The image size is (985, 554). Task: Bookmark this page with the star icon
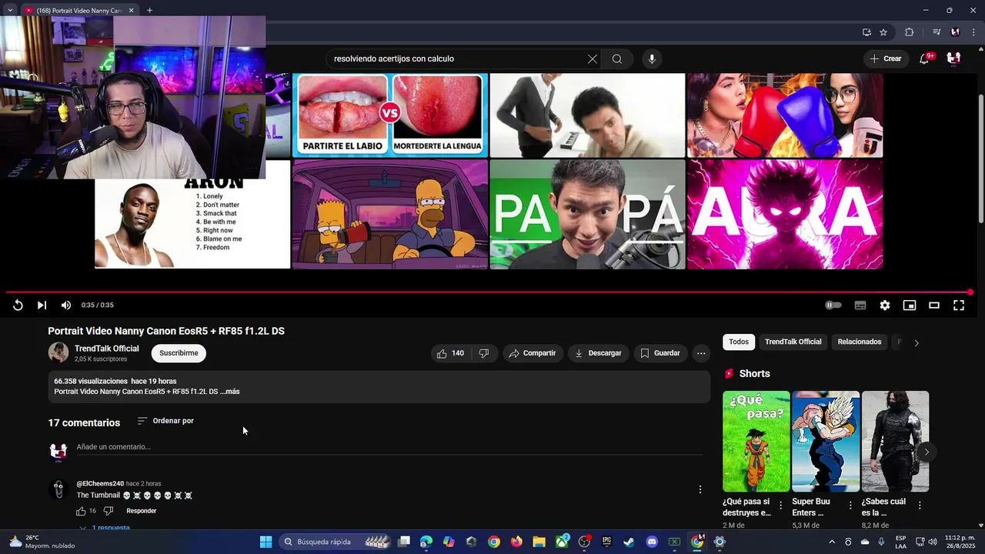[883, 32]
